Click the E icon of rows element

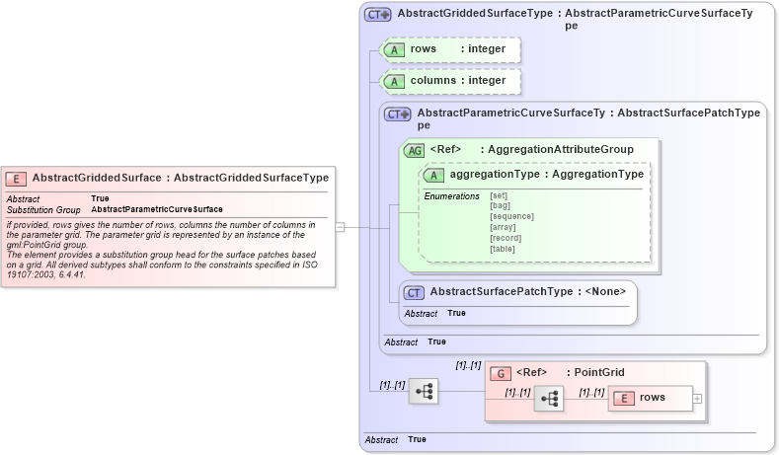(x=624, y=398)
